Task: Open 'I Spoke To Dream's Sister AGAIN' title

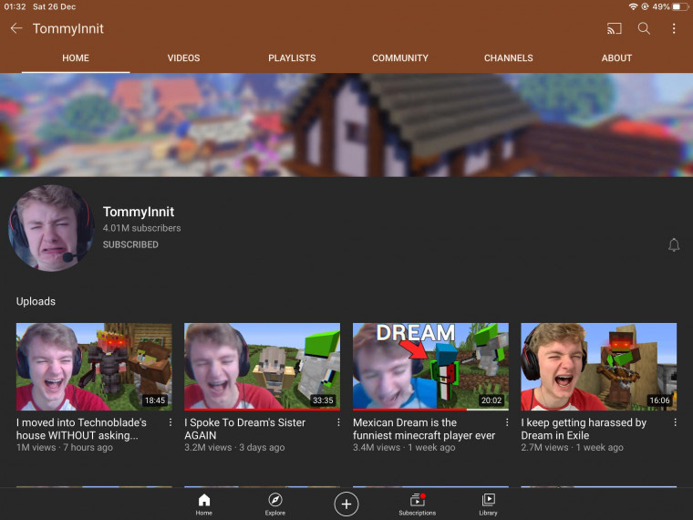Action: pos(246,429)
